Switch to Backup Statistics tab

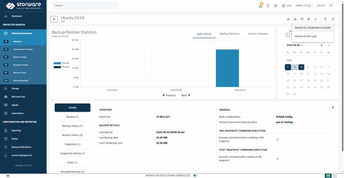229,34
